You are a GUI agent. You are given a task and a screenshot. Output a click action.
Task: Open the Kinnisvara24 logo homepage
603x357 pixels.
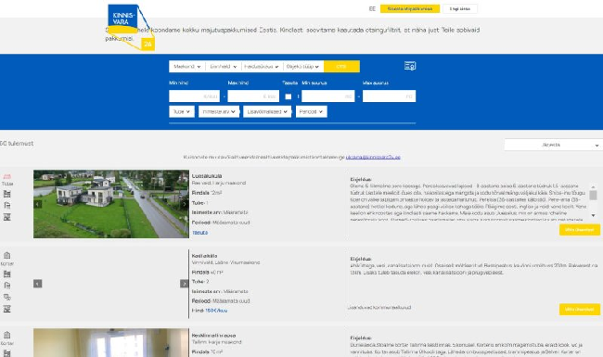coord(131,27)
